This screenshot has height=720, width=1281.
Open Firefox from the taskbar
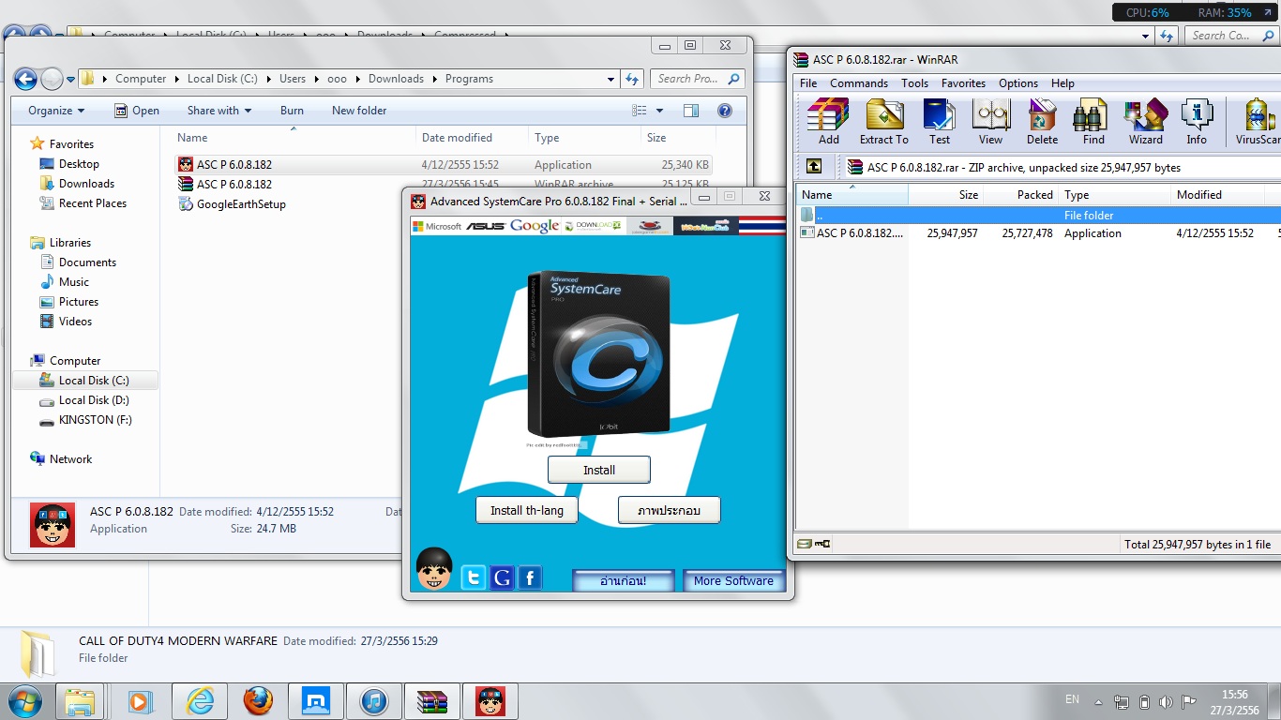pos(258,701)
